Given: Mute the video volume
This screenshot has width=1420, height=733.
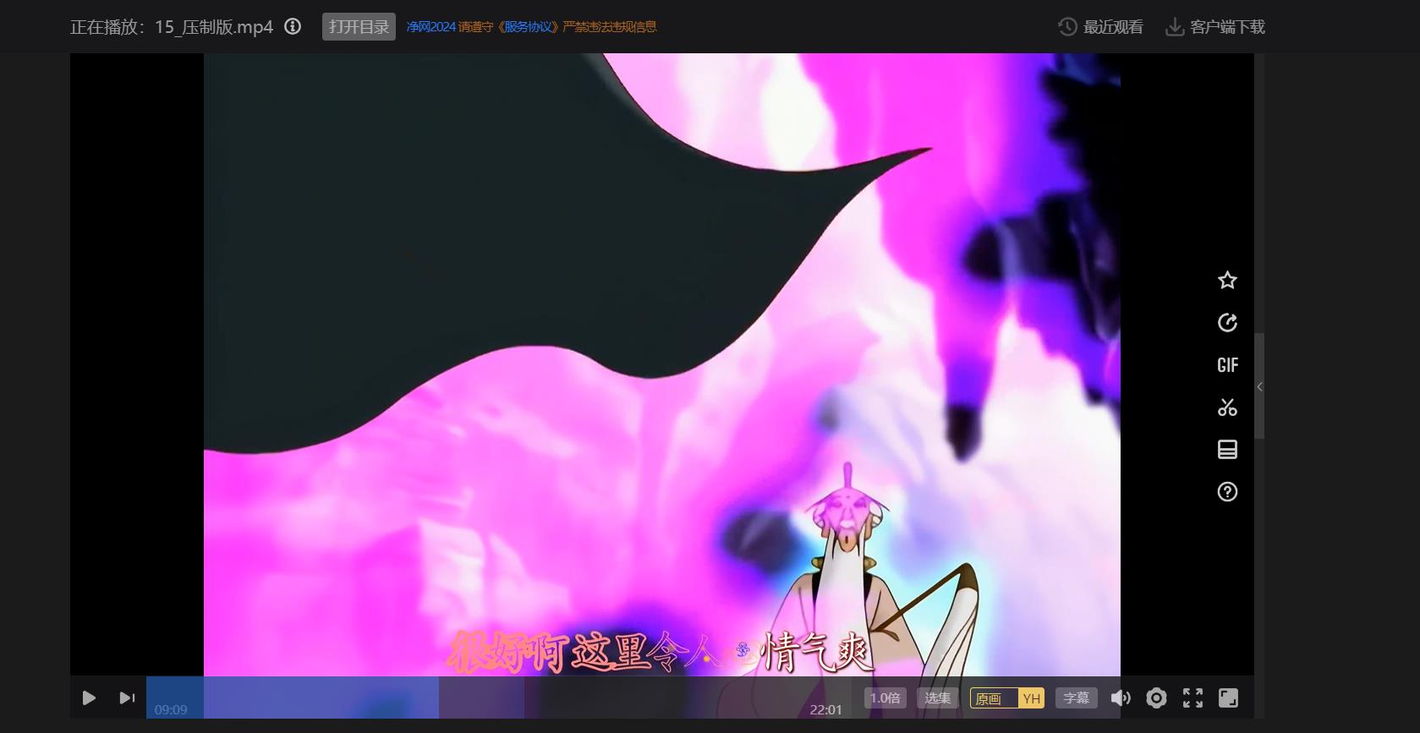Looking at the screenshot, I should point(1121,697).
